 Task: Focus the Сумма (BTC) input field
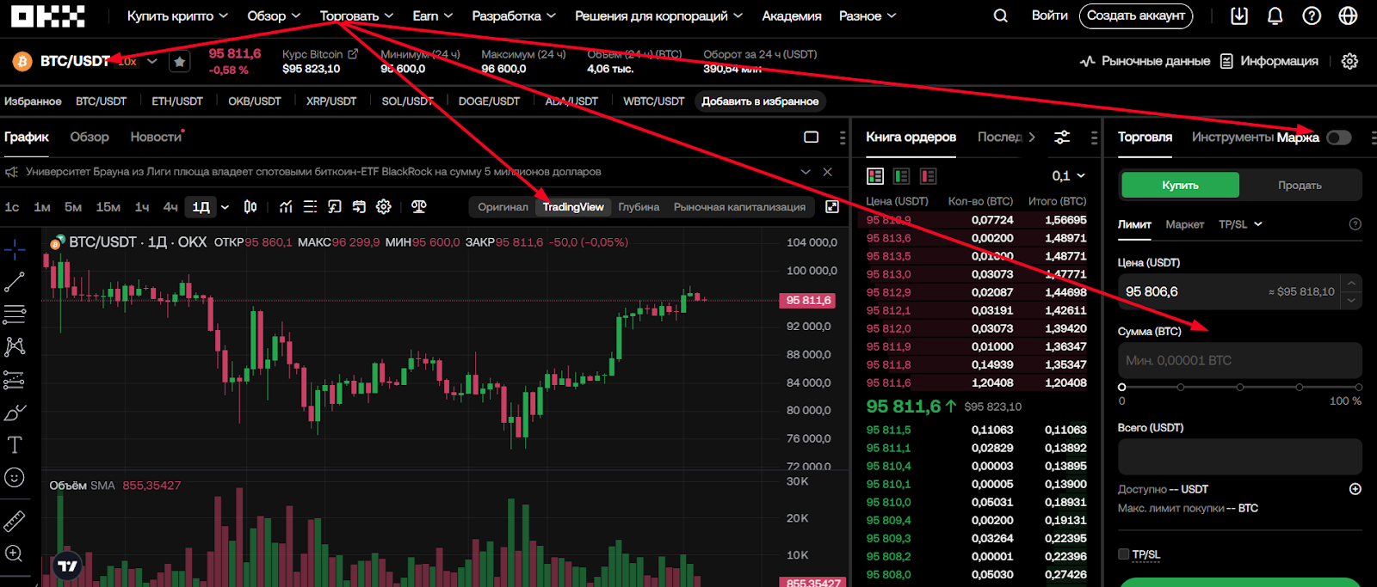pos(1239,361)
